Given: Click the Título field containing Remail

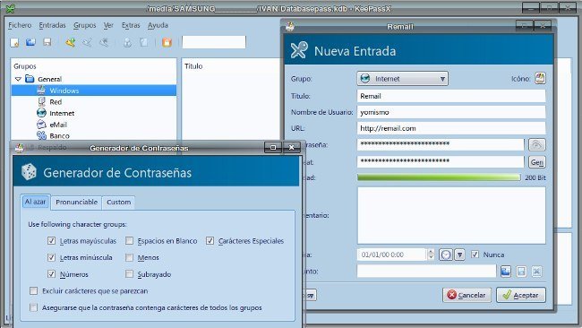Looking at the screenshot, I should click(x=451, y=96).
